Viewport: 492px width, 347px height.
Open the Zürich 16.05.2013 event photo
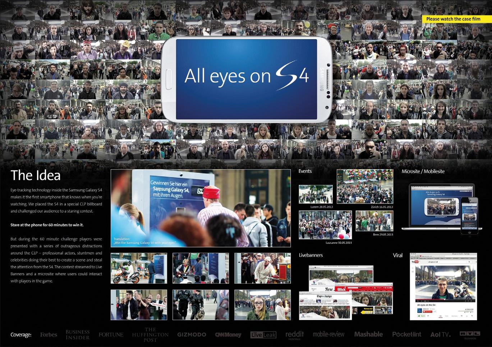pyautogui.click(x=365, y=186)
